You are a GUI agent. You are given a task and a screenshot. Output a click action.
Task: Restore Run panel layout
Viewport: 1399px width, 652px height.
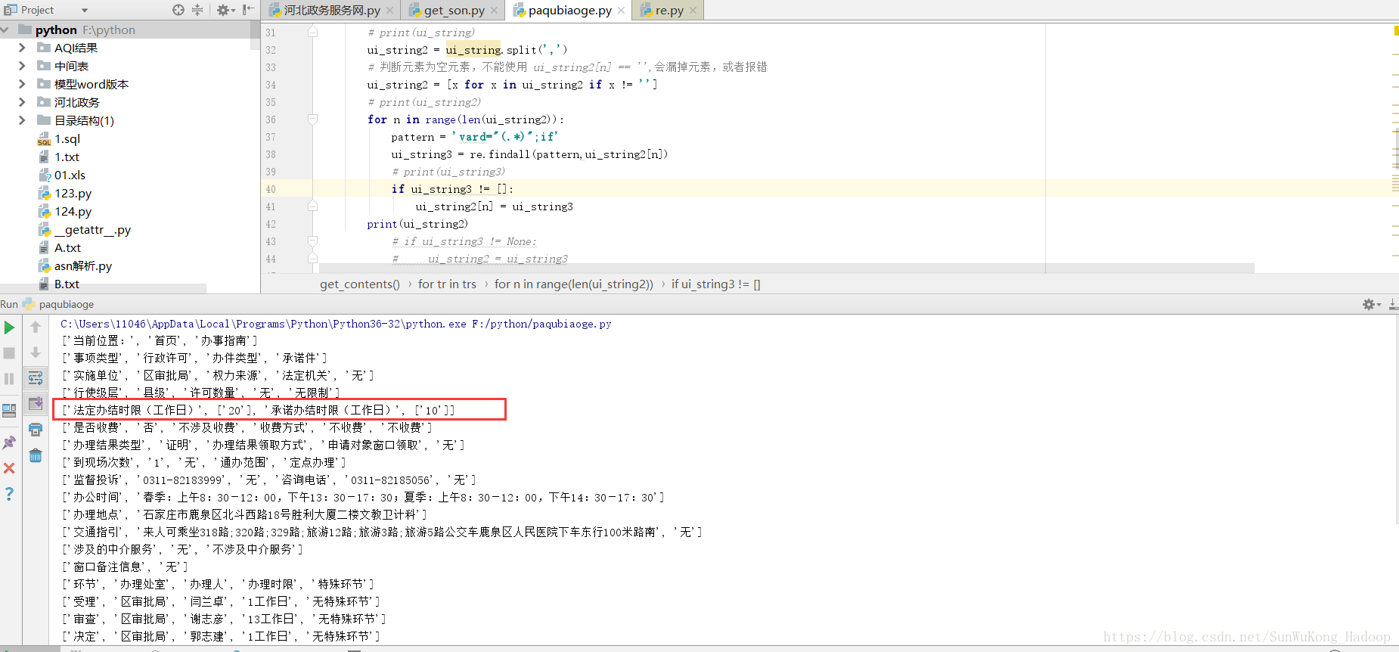pos(9,411)
